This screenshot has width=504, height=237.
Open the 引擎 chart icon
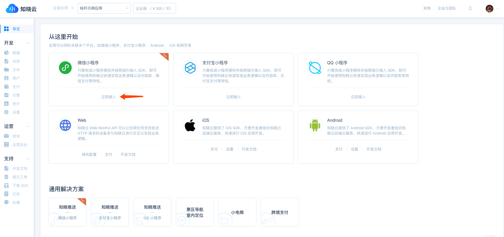pyautogui.click(x=6, y=95)
